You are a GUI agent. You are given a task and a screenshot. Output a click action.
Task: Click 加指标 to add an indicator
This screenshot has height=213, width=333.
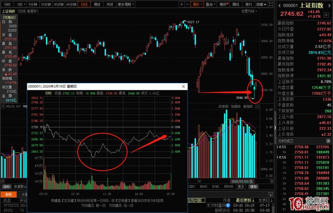[x=236, y=106]
